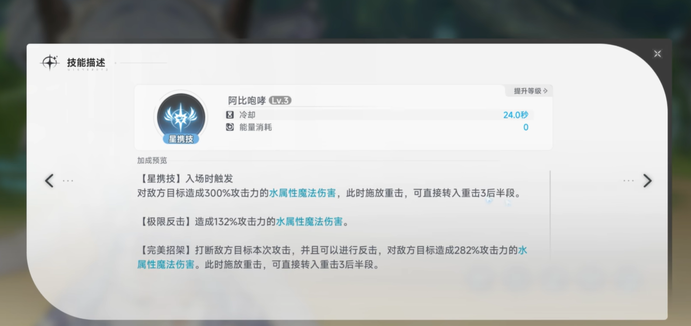Click the 技能描述 header title
Image resolution: width=691 pixels, height=326 pixels.
point(86,62)
